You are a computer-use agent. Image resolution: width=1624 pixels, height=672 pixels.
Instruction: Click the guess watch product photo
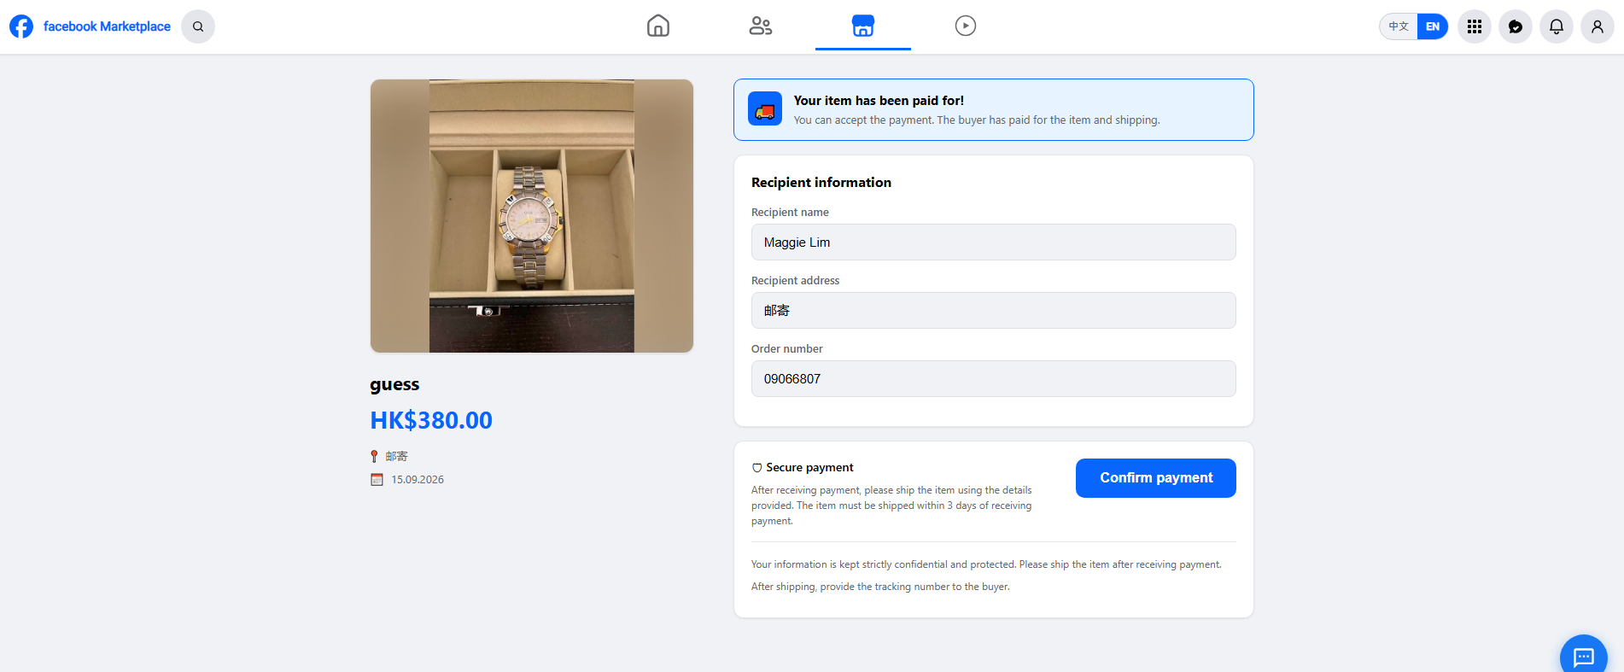tap(532, 216)
